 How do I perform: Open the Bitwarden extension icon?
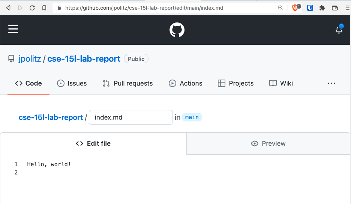coord(310,8)
